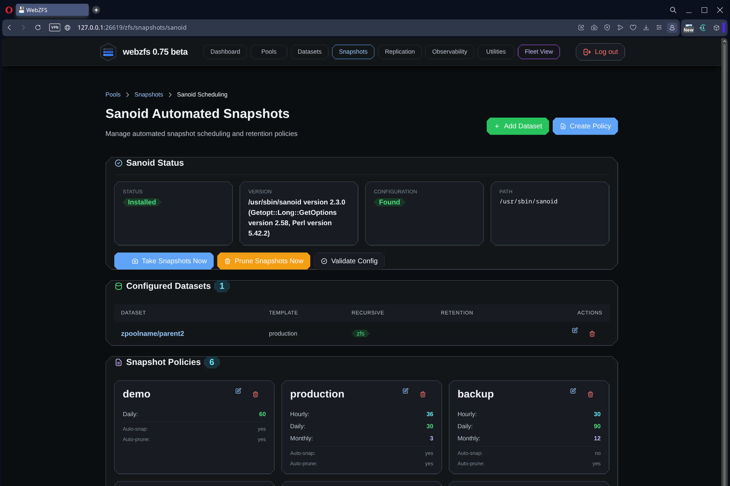The width and height of the screenshot is (730, 486).
Task: Select the WebZFS browser tab
Action: pyautogui.click(x=52, y=10)
